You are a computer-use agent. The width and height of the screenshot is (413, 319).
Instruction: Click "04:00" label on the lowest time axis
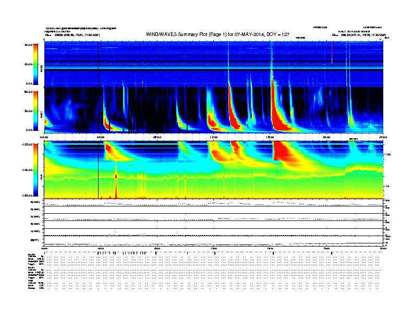(101, 248)
